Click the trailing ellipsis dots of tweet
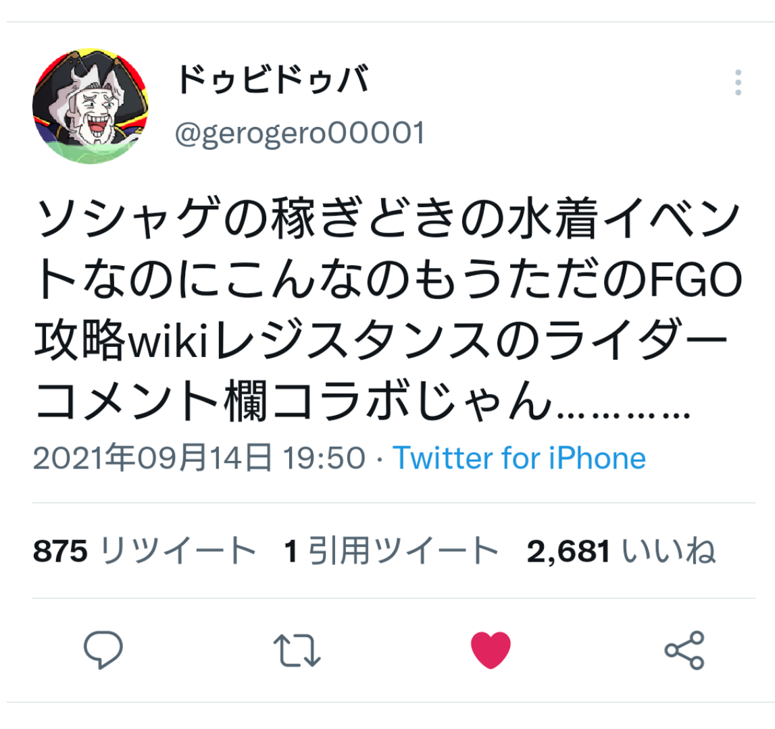The image size is (775, 729). click(624, 415)
